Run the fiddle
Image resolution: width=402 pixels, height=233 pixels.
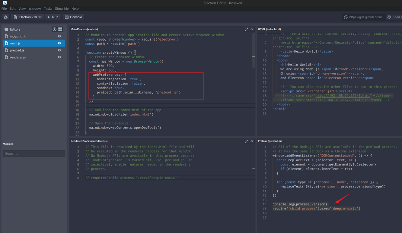[53, 17]
